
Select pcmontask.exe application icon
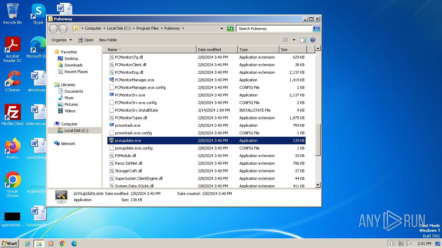[x=112, y=125]
